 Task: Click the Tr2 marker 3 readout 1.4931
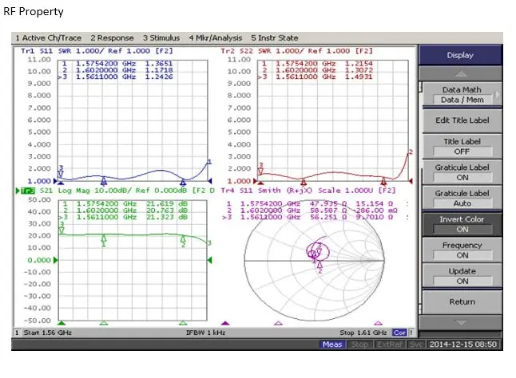click(x=359, y=77)
